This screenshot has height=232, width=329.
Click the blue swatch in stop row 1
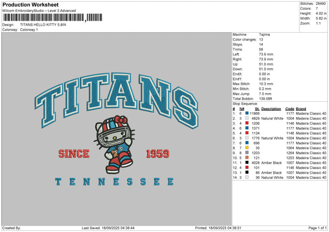pos(247,113)
